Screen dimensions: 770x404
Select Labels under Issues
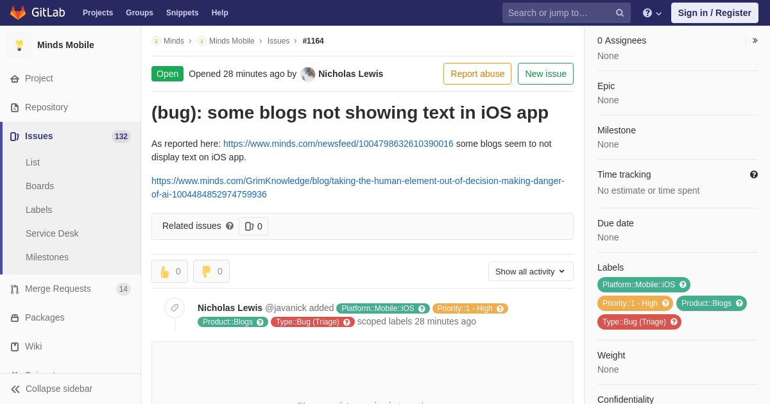(38, 210)
